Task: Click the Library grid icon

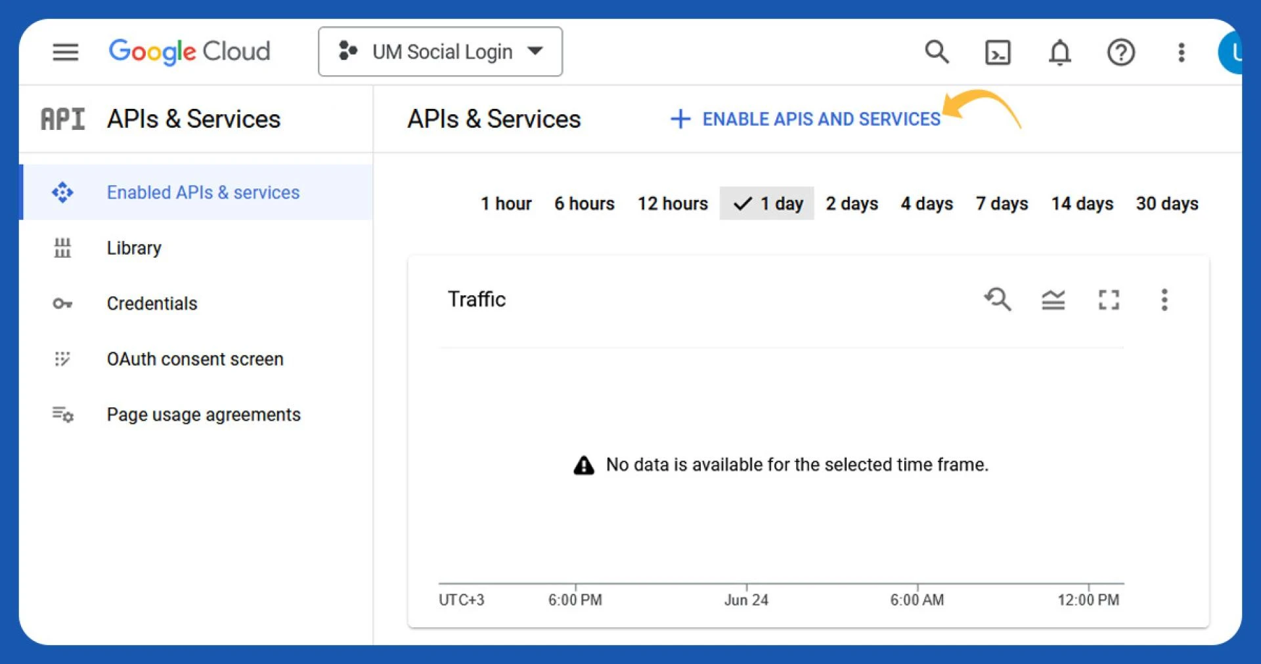Action: [x=62, y=248]
